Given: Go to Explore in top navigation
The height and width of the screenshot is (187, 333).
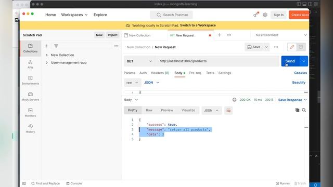Looking at the screenshot, I should click(100, 15).
